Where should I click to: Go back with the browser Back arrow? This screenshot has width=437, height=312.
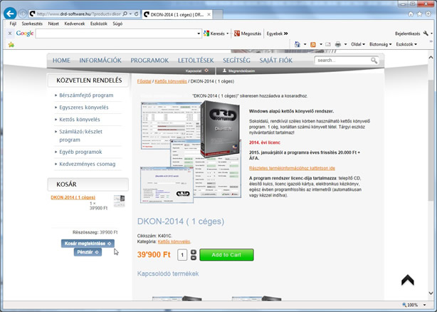point(10,14)
